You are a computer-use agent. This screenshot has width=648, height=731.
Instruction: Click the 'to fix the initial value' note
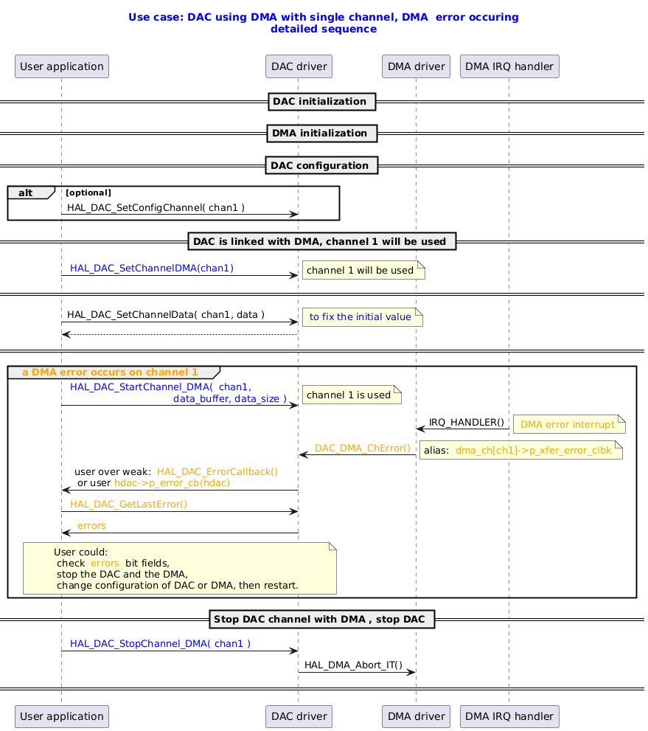pyautogui.click(x=360, y=316)
